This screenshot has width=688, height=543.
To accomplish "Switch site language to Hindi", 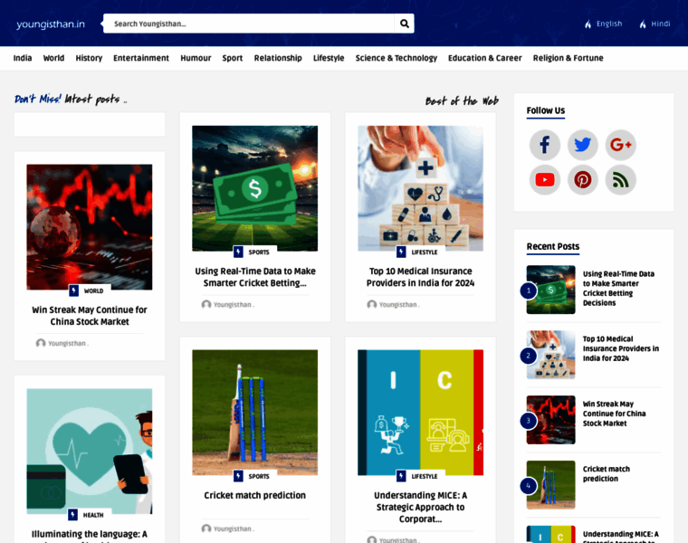I will tap(655, 24).
